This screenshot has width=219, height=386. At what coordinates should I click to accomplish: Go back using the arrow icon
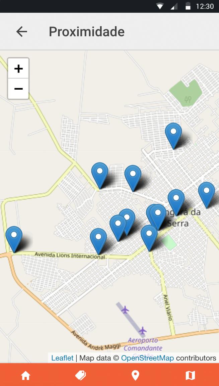[x=22, y=32]
